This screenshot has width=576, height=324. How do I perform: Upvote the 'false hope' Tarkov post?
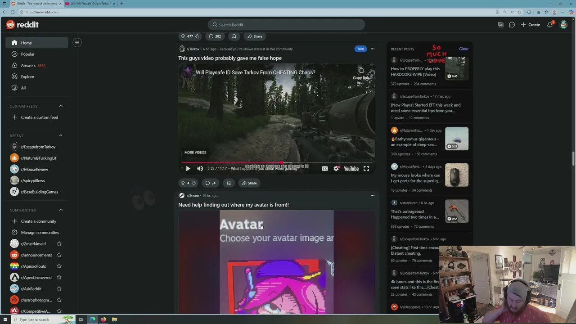(x=183, y=183)
